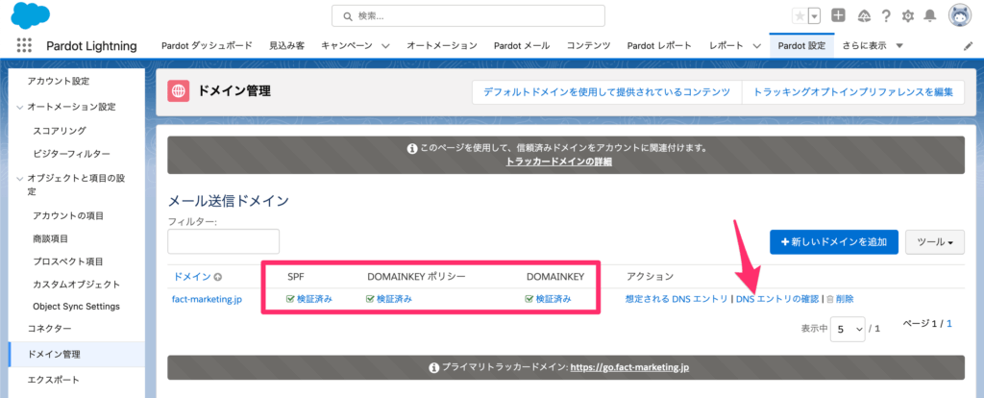Screen dimensions: 984x398
Task: Expand the レポート tab chevron
Action: [756, 46]
